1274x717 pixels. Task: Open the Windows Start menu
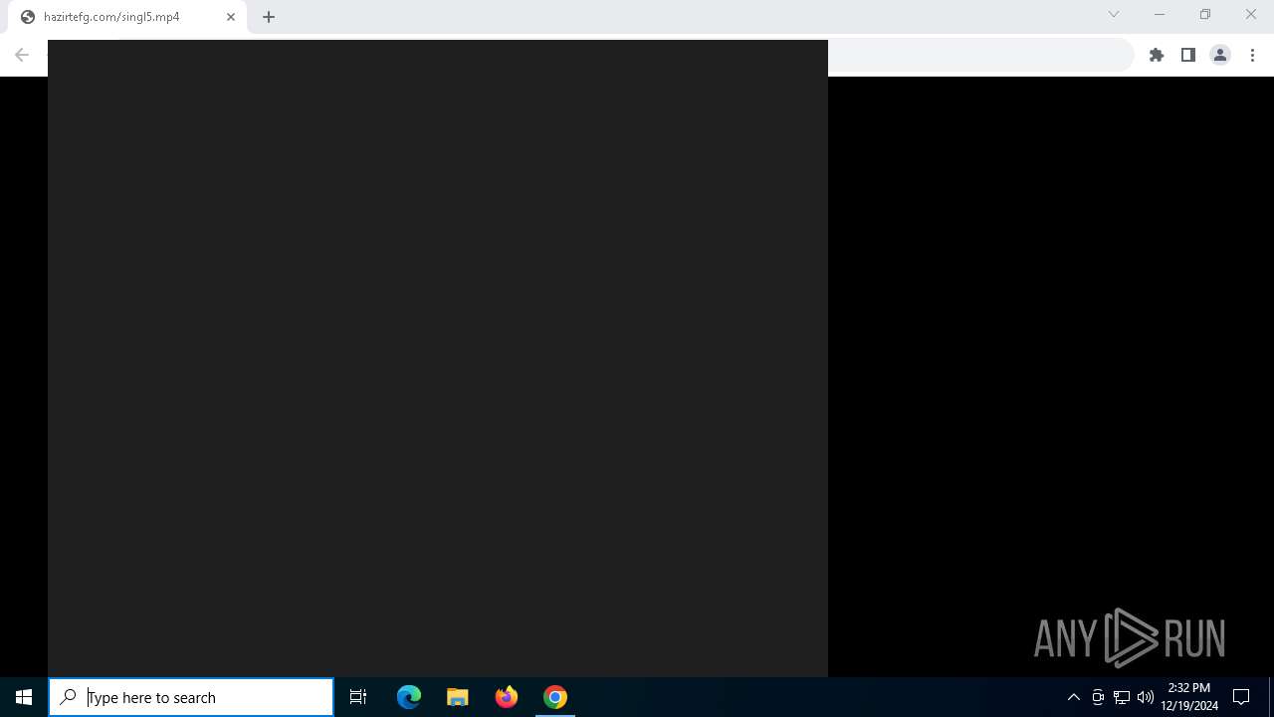click(x=24, y=697)
